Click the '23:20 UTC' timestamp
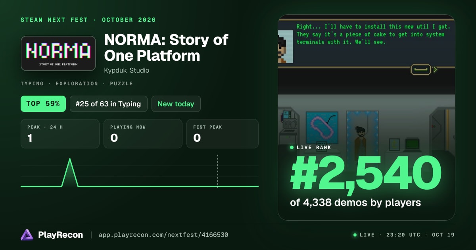Image resolution: width=476 pixels, height=250 pixels. (403, 235)
